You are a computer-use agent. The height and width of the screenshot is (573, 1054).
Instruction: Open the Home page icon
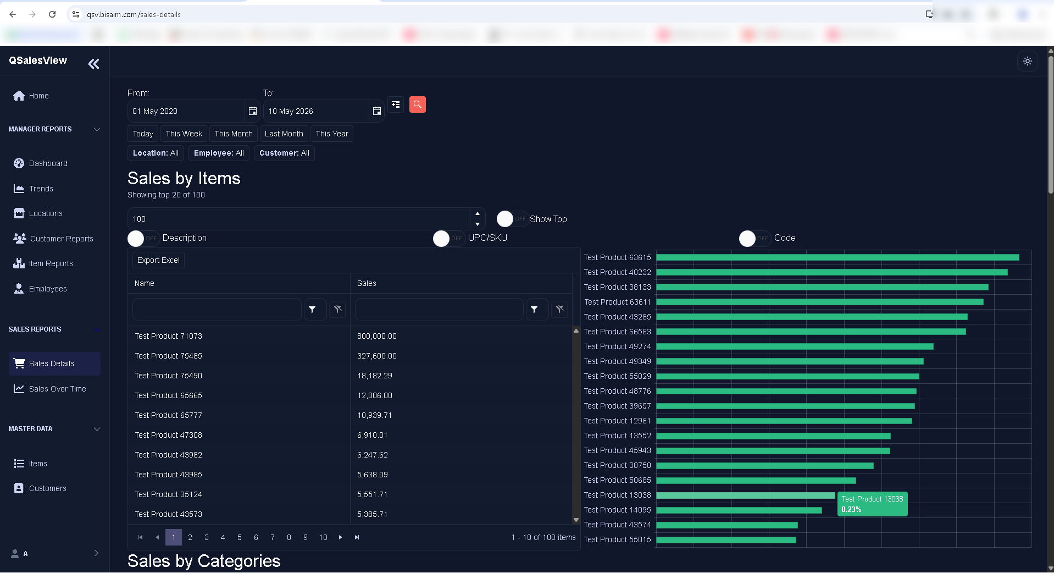point(19,96)
